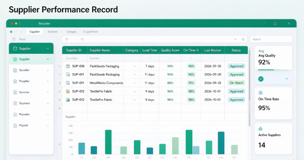Switch to the Supplier tab
This screenshot has height=160, width=304.
click(x=35, y=32)
